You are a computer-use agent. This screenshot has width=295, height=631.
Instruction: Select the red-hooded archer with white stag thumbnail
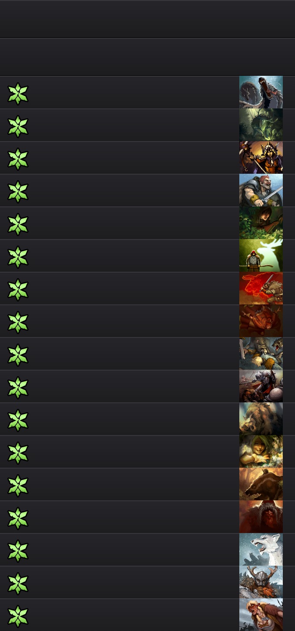pos(261,256)
